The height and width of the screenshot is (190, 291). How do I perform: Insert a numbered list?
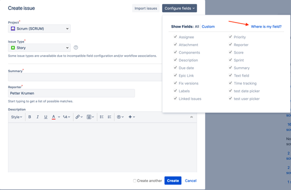point(110,117)
